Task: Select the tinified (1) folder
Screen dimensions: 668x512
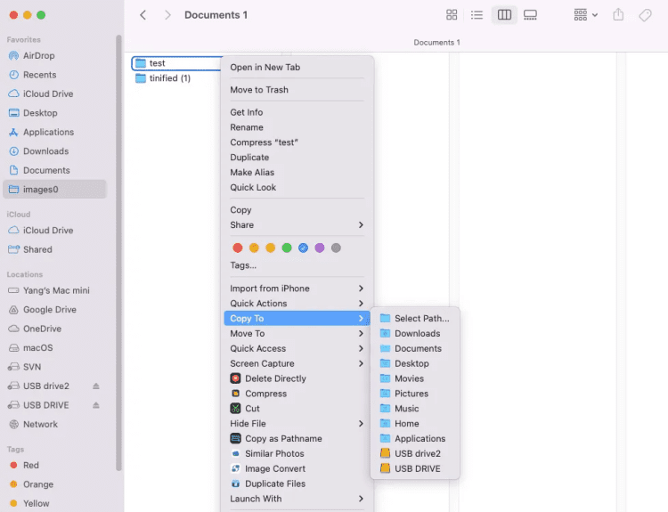Action: 169,78
